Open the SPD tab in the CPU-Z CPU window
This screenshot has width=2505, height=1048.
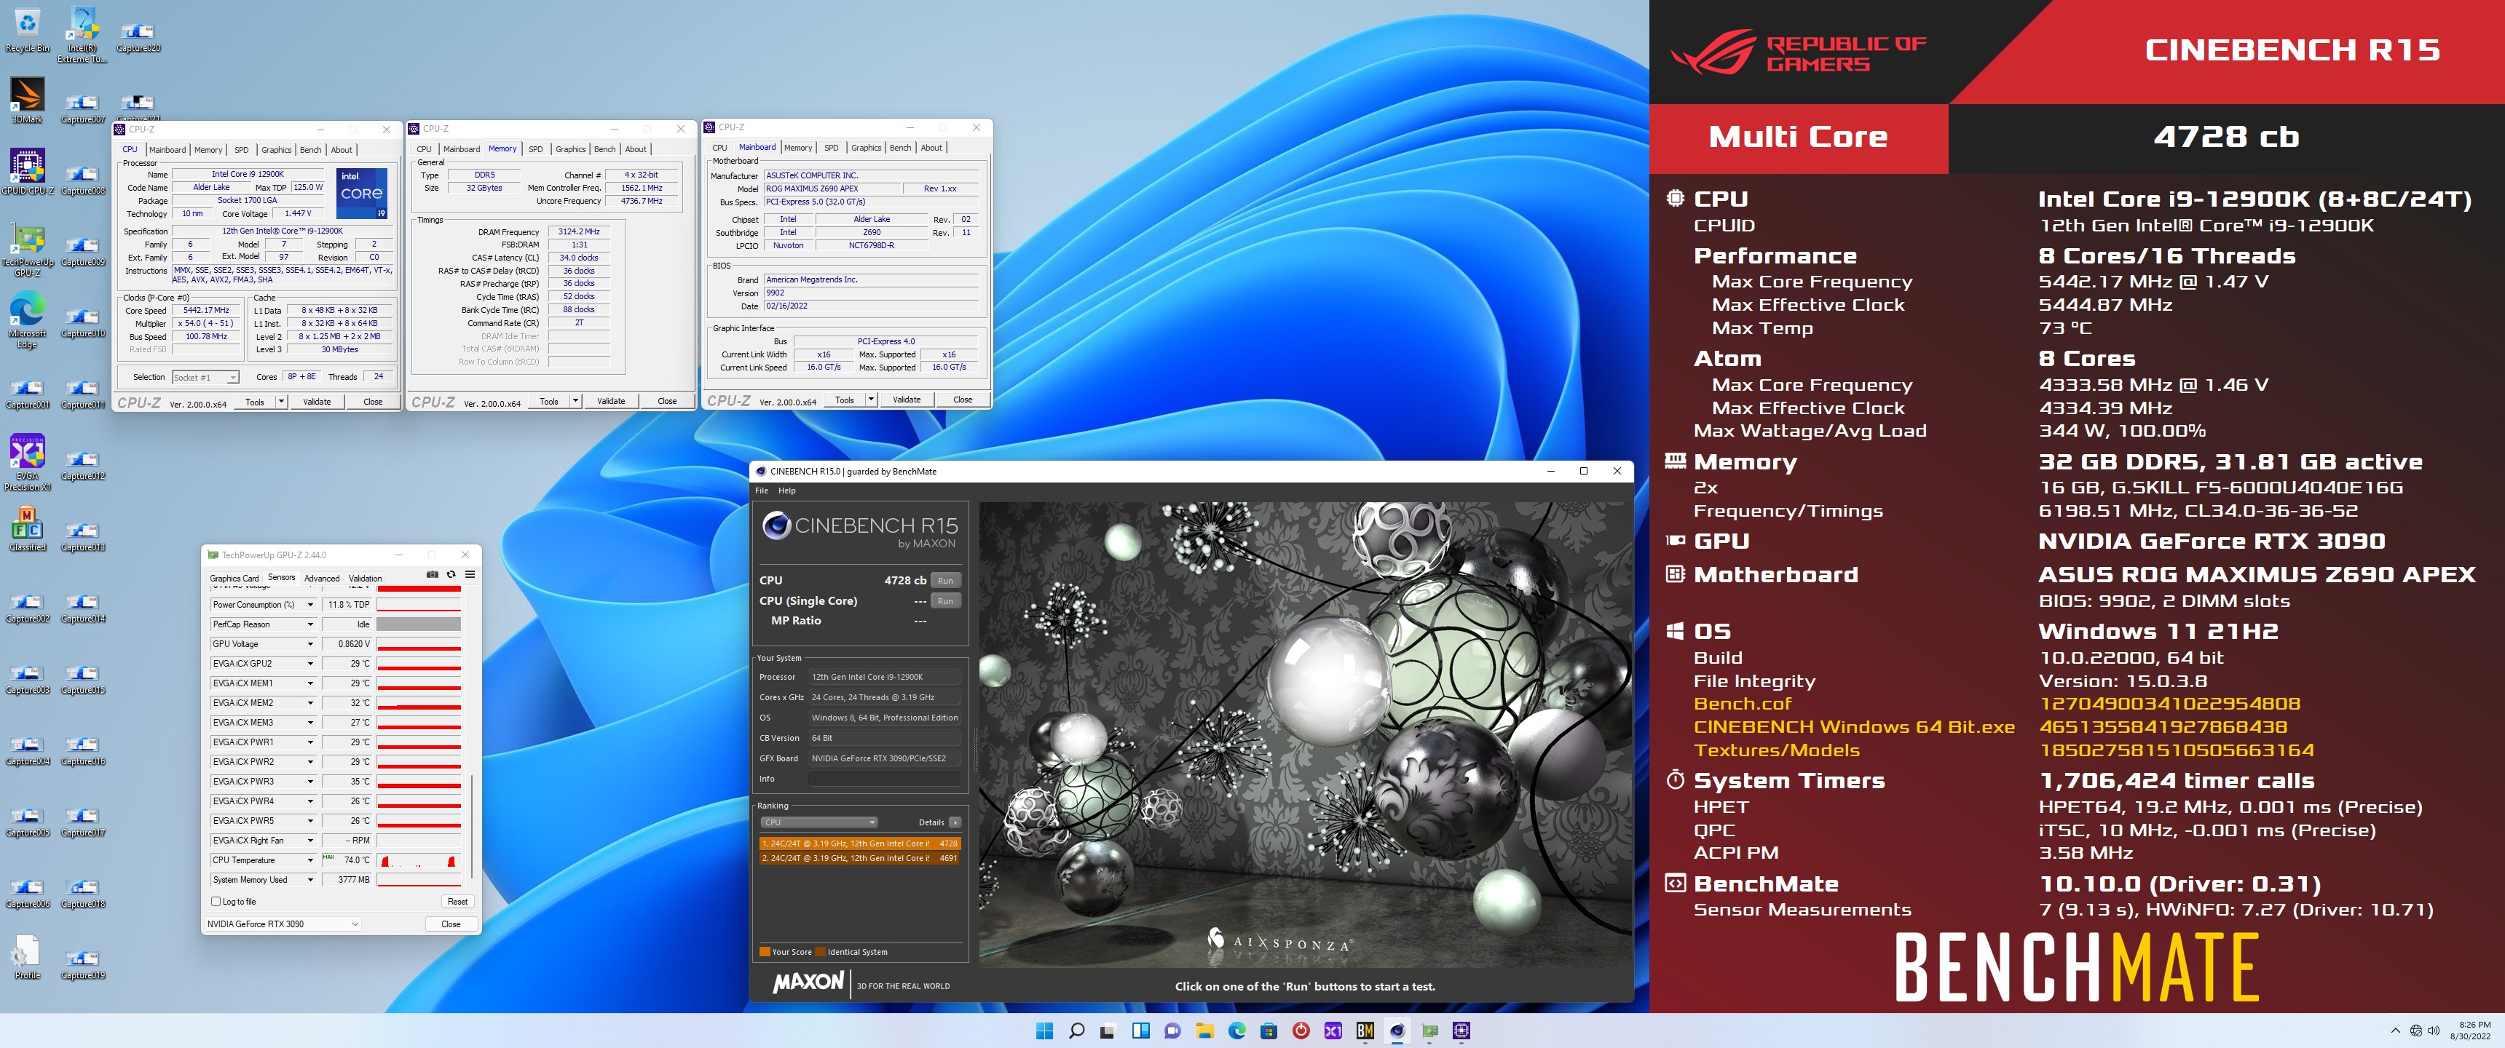pyautogui.click(x=241, y=150)
